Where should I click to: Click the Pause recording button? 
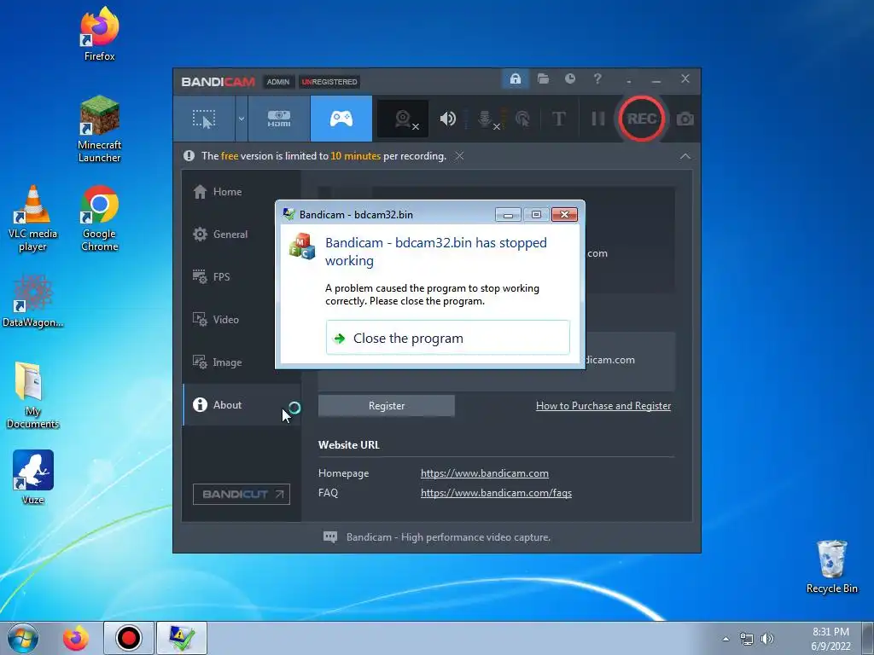[597, 119]
